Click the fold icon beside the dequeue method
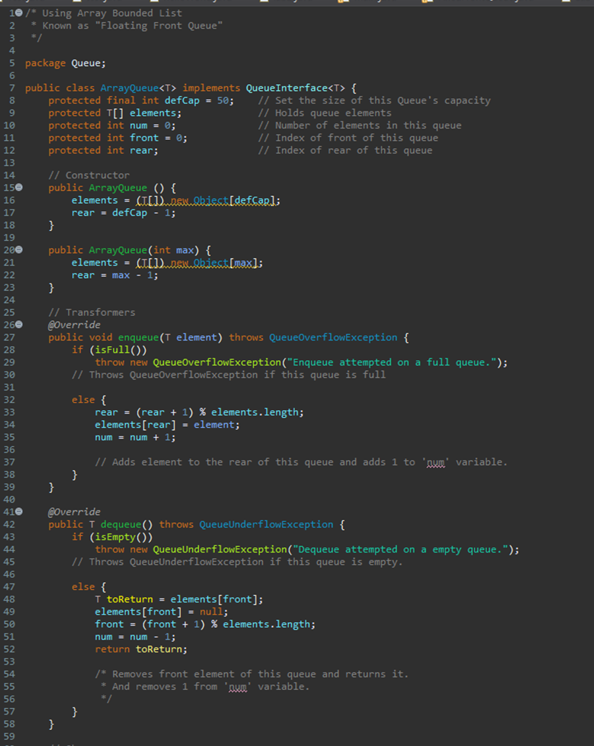 pyautogui.click(x=17, y=511)
